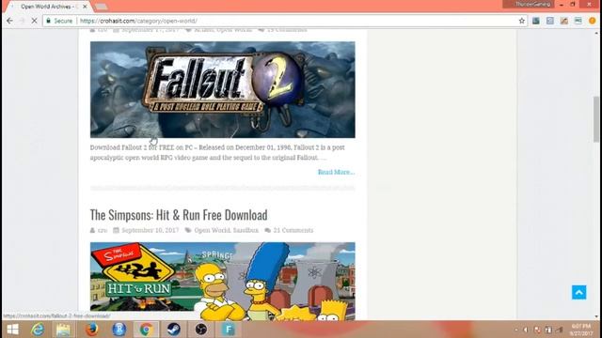The width and height of the screenshot is (602, 338).
Task: Switch to Chrome in the taskbar
Action: pyautogui.click(x=146, y=330)
